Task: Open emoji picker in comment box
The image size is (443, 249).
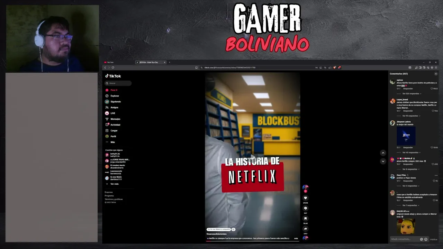Action: 426,239
